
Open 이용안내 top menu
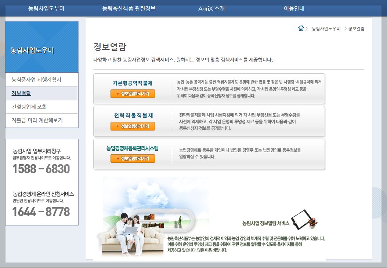294,8
